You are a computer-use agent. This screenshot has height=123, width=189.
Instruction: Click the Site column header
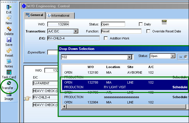[130, 67]
